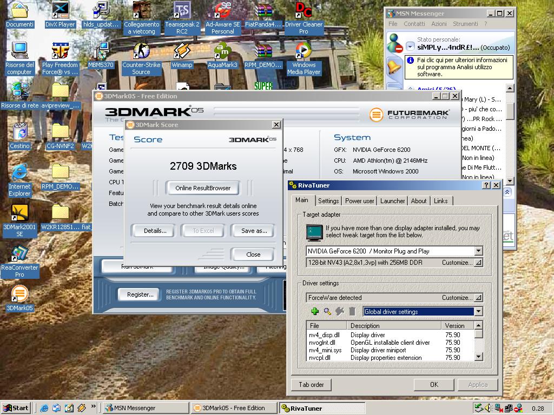Click the RivaTuner help question mark button
Screen dimensions: 554x415
coord(486,185)
